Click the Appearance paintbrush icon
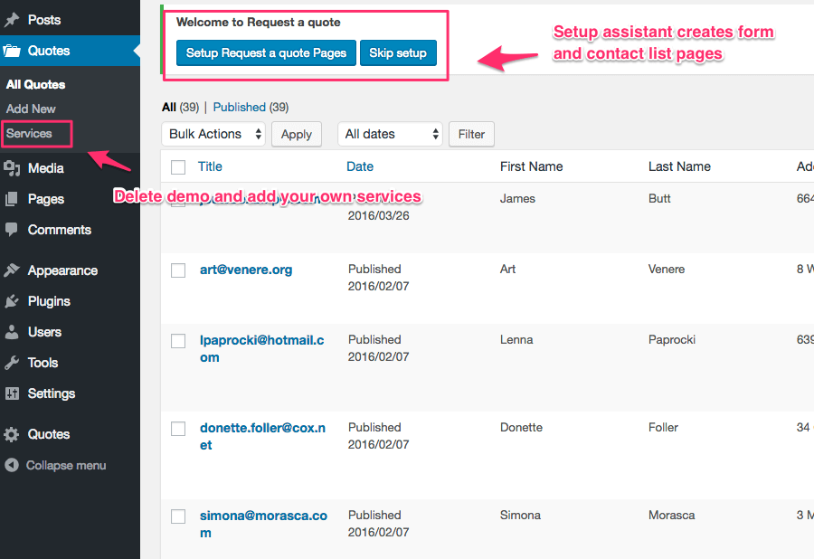The height and width of the screenshot is (559, 814). point(12,270)
